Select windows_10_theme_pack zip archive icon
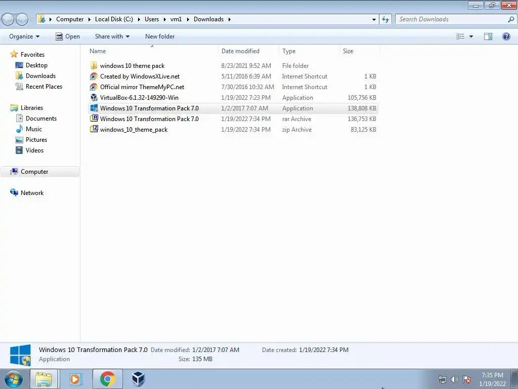Image resolution: width=518 pixels, height=389 pixels. (x=94, y=129)
